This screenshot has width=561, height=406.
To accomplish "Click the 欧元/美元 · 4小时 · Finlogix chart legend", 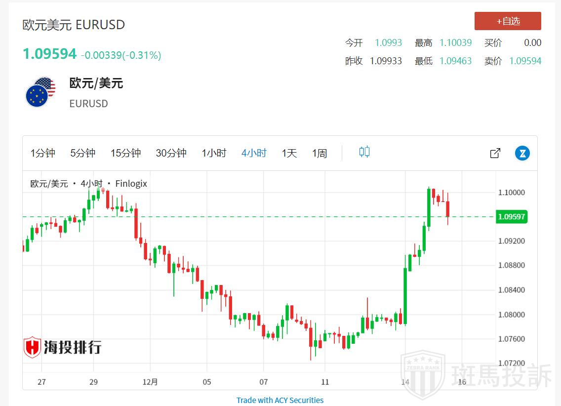I will (x=89, y=184).
